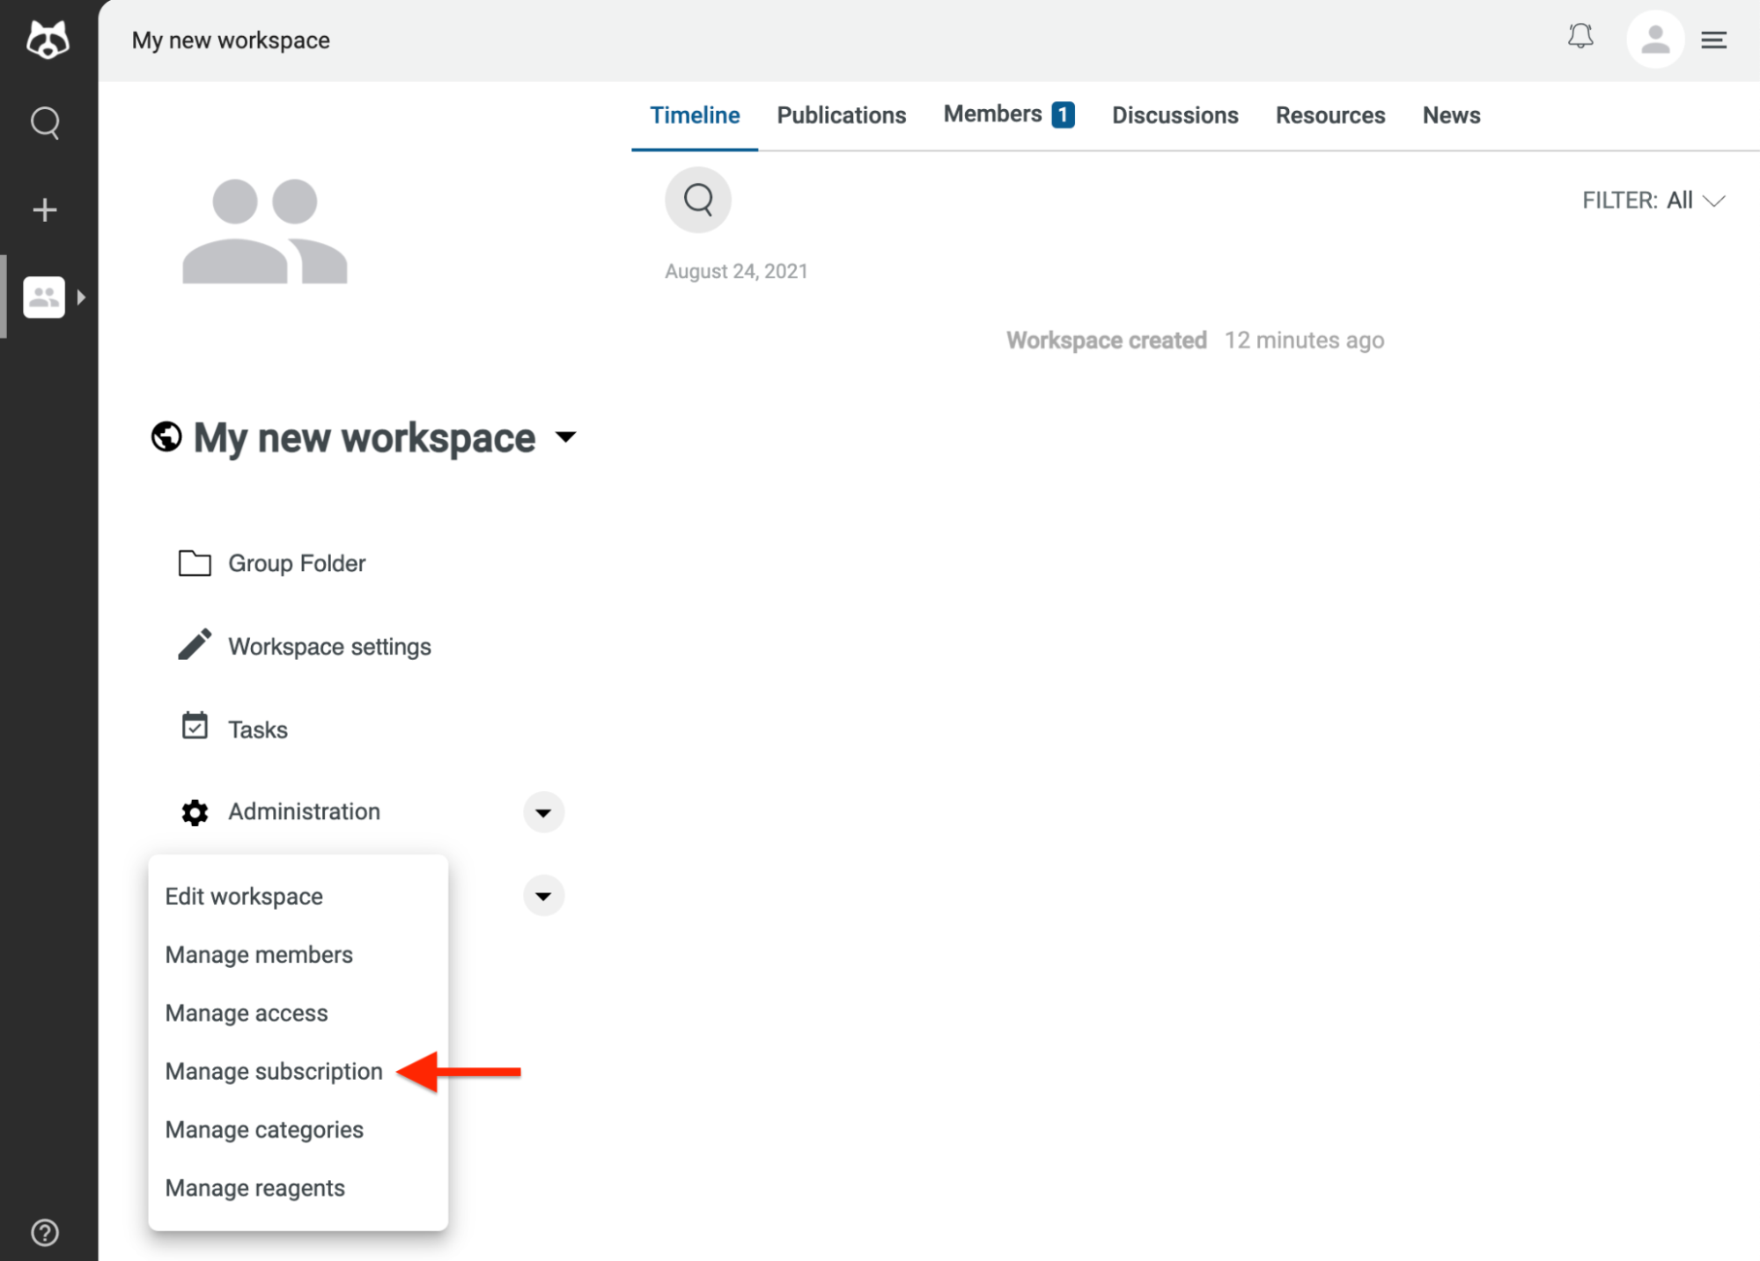Viewport: 1760px width, 1261px height.
Task: Open the hamburger menu at top right
Action: [x=1713, y=40]
